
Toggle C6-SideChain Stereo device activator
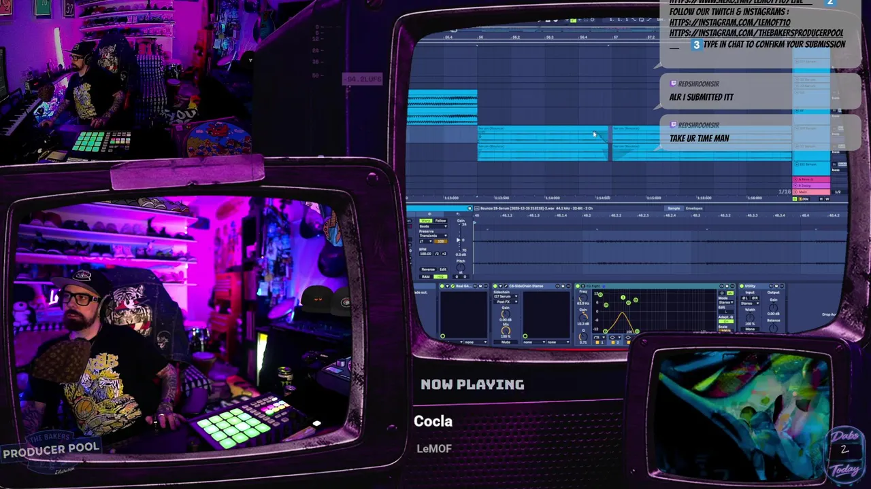495,286
